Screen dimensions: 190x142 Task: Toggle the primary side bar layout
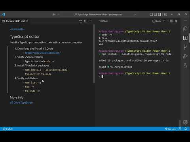point(151,14)
